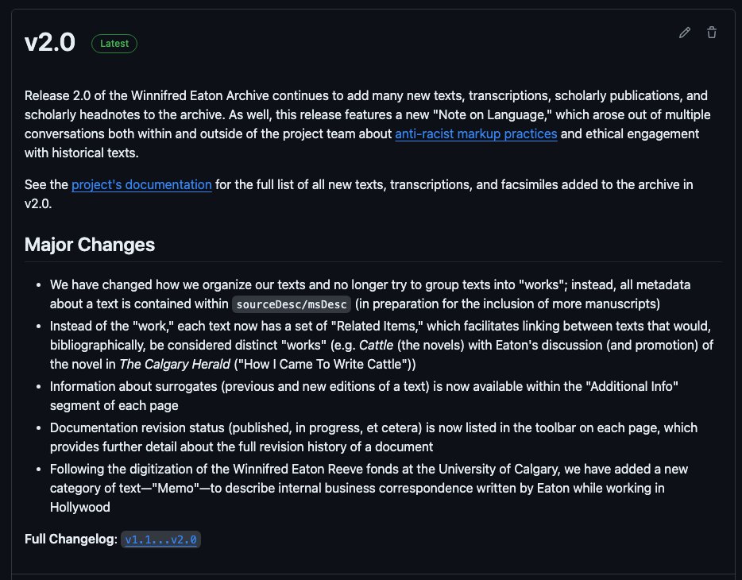This screenshot has height=580, width=742.
Task: Open the v1.1...v2.0 changelog comparison link
Action: (161, 539)
